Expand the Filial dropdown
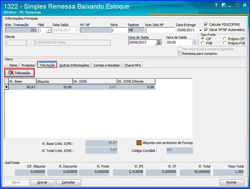 49,30
